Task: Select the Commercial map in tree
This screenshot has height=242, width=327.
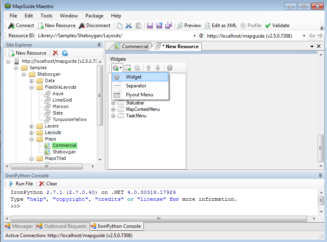Action: click(x=64, y=145)
